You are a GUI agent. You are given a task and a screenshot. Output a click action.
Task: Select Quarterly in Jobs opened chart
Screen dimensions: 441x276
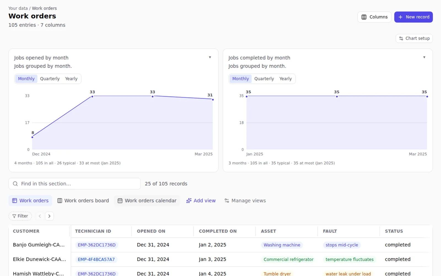point(50,79)
